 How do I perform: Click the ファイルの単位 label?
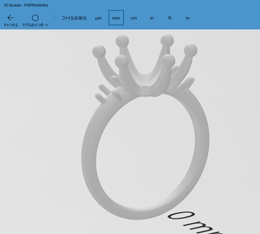click(x=74, y=18)
